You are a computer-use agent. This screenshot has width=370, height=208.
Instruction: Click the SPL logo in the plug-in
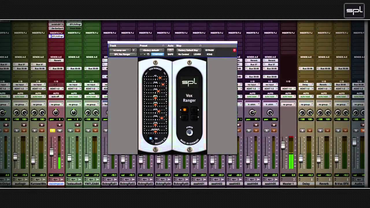coord(189,83)
